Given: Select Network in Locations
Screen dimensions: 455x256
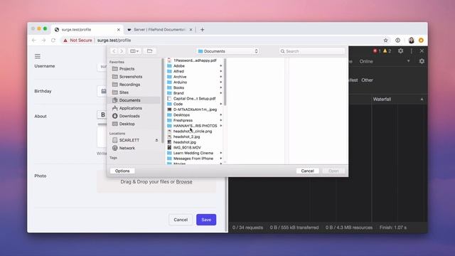Looking at the screenshot, I should (x=127, y=148).
